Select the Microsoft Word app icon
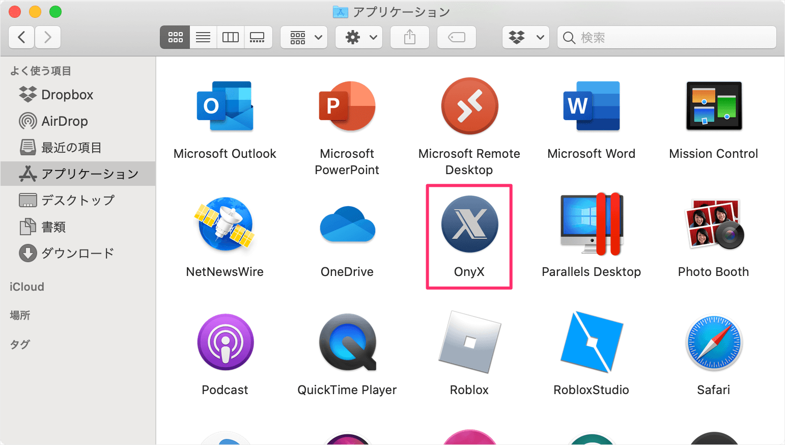This screenshot has width=785, height=445. pos(592,106)
